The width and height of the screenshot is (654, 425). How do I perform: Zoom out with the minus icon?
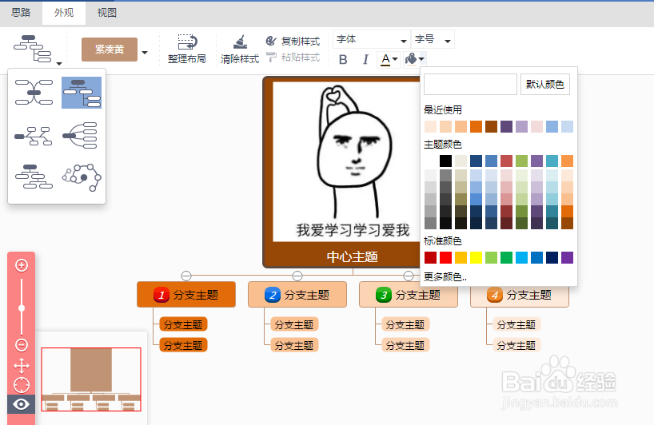pos(22,345)
